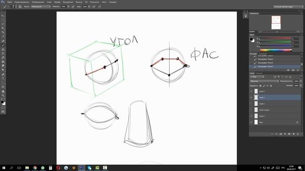
Task: Open the layer filter type dropdown
Action: (x=257, y=77)
